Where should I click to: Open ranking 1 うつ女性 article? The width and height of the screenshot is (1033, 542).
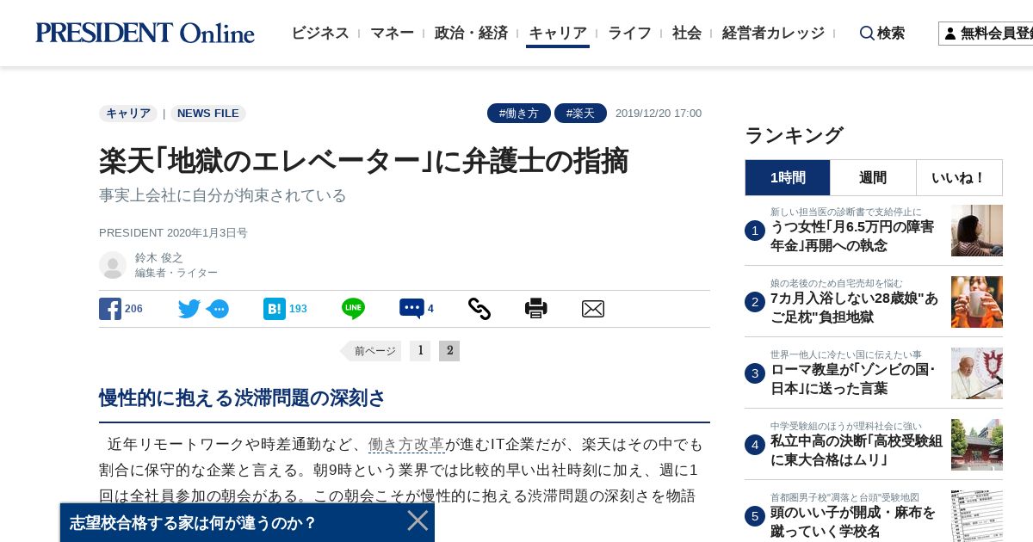tap(852, 237)
